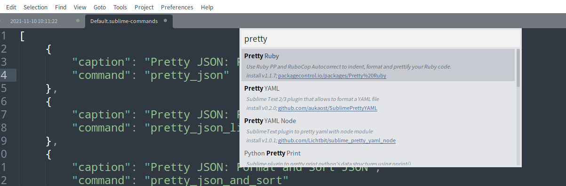Click the Pretty Ruby description text
566x186 pixels.
coord(349,67)
